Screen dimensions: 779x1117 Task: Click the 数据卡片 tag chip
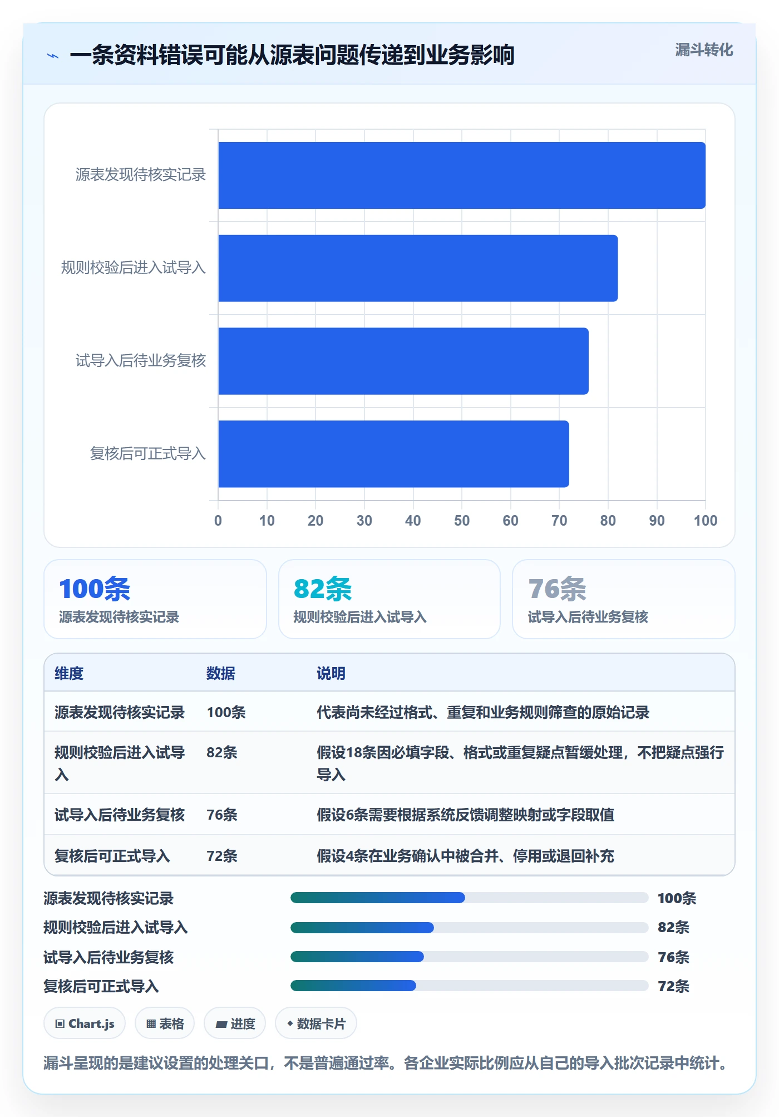click(x=316, y=1023)
